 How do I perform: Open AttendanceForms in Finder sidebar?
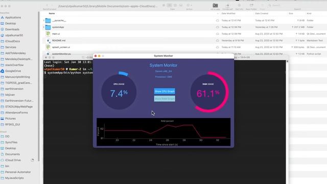(x=16, y=112)
